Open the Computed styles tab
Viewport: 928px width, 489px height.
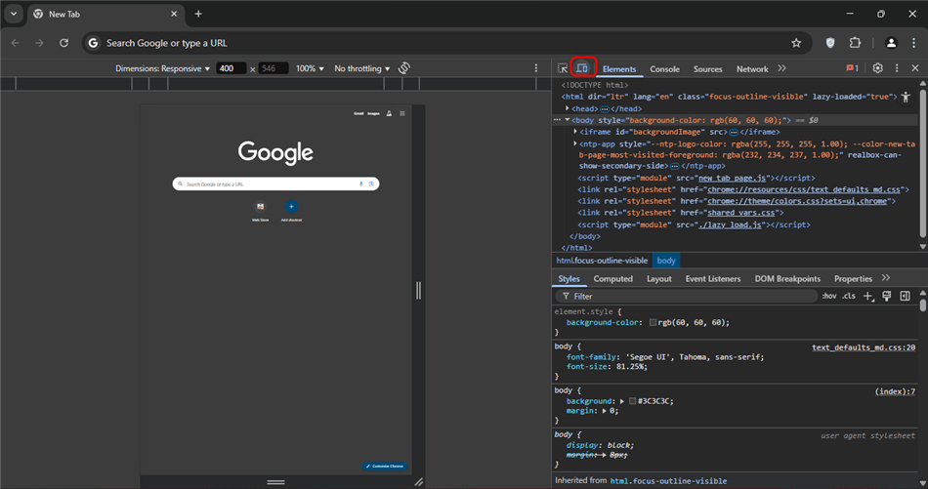(612, 278)
